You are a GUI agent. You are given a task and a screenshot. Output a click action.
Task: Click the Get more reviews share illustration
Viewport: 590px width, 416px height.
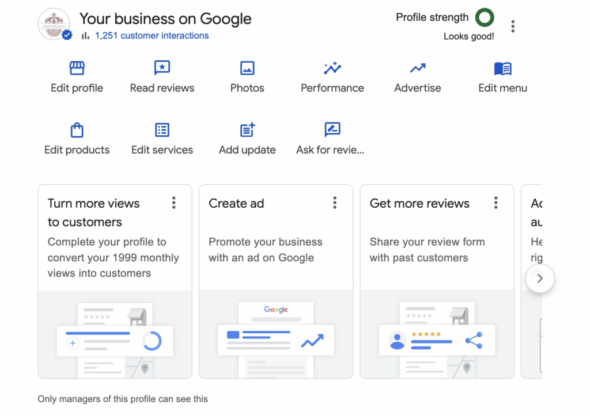click(437, 334)
